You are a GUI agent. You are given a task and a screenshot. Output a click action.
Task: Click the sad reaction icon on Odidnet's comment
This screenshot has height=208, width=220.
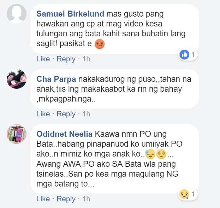click(x=184, y=194)
